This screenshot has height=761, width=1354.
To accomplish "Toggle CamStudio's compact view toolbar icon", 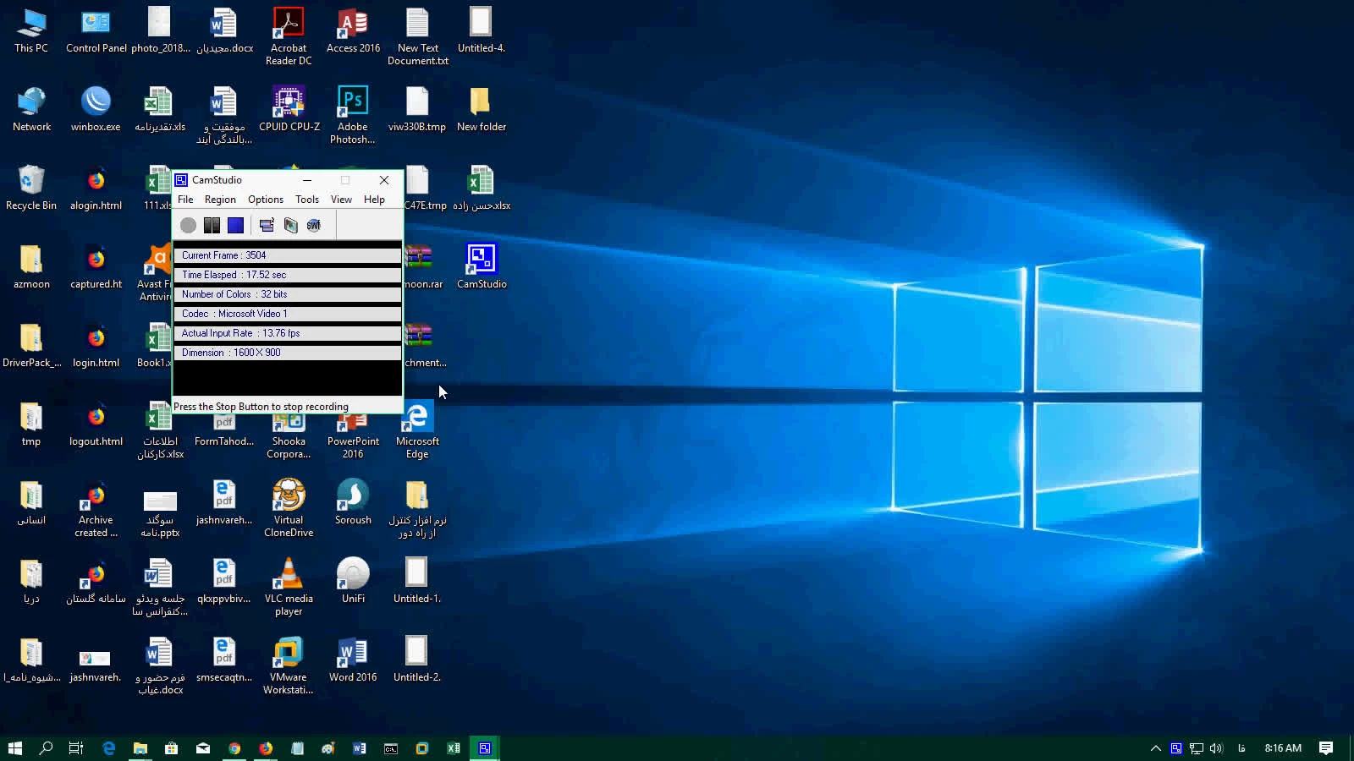I will (267, 225).
